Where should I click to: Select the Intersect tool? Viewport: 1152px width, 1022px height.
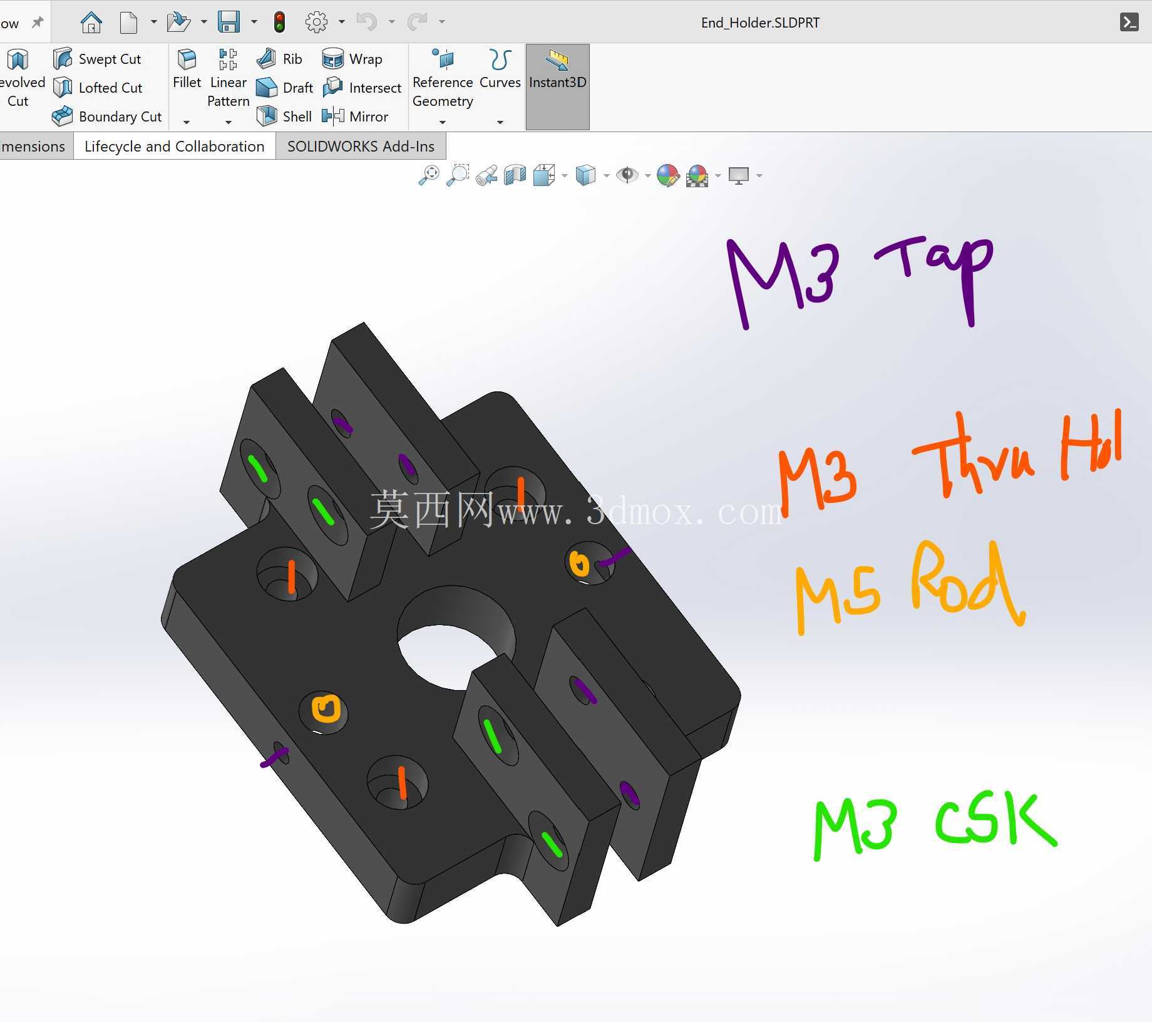[x=361, y=88]
